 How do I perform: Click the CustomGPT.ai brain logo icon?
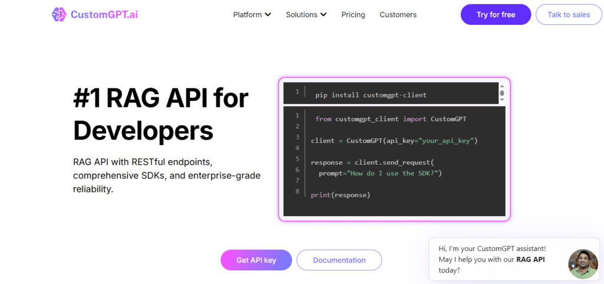click(59, 15)
